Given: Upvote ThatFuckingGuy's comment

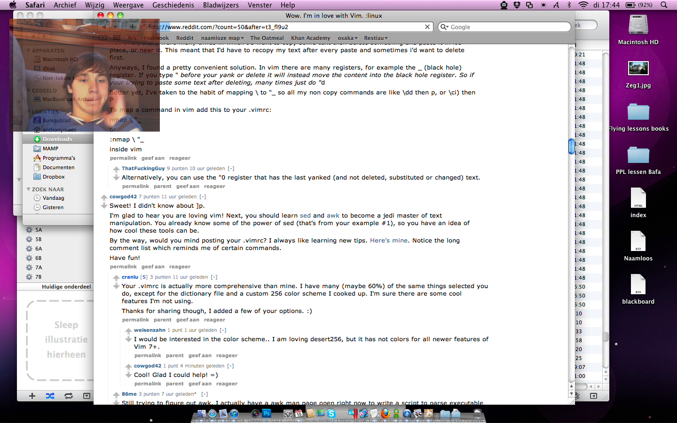Looking at the screenshot, I should pyautogui.click(x=116, y=169).
